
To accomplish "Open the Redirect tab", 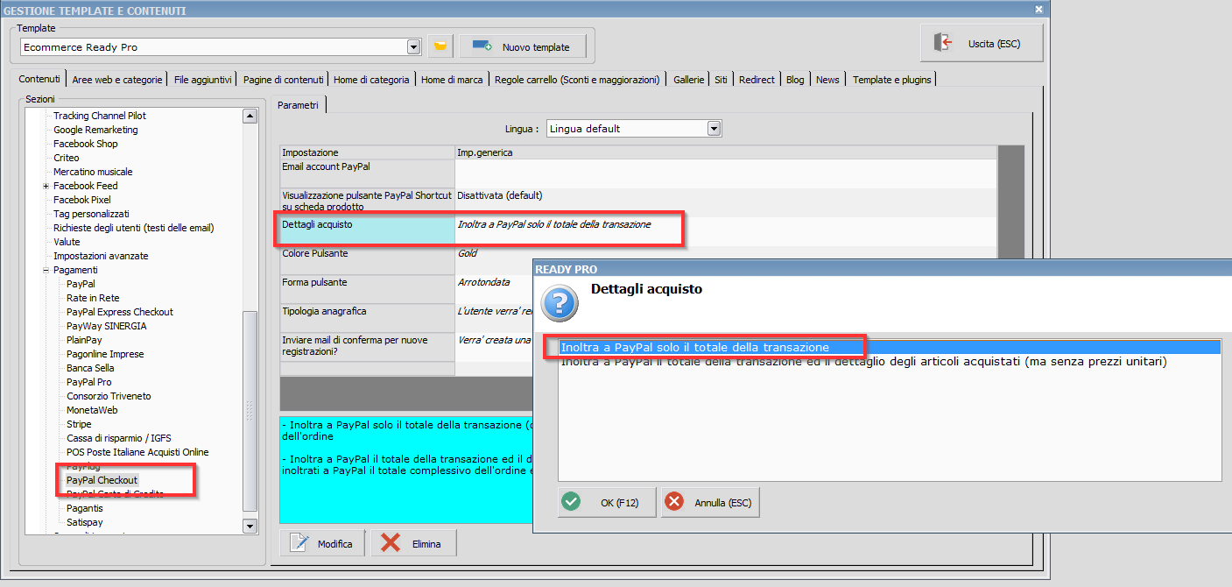I will pos(757,80).
